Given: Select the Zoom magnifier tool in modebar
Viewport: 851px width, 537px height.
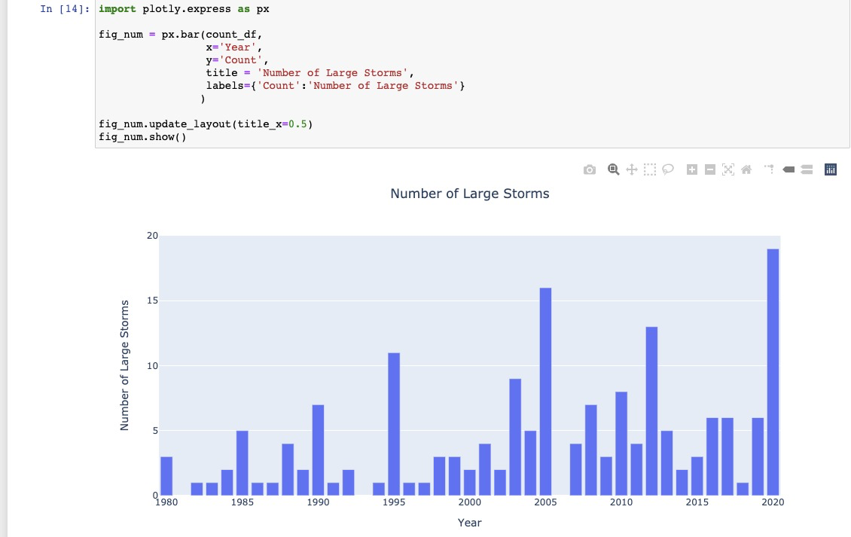Looking at the screenshot, I should 613,169.
